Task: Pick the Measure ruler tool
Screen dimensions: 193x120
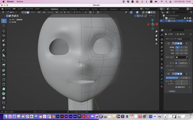Action: [x=4, y=55]
